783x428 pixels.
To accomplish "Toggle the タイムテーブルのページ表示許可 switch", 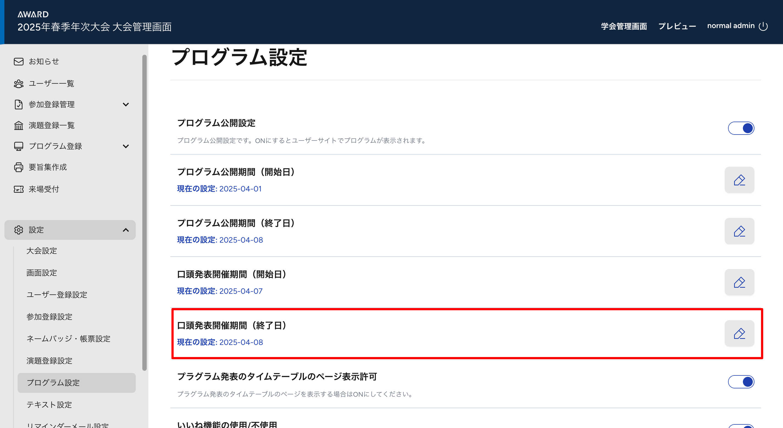I will (741, 382).
